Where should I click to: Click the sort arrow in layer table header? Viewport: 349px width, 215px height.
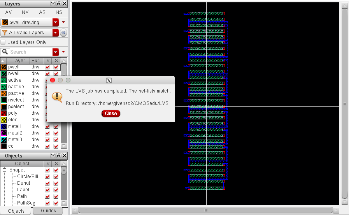click(x=3, y=61)
